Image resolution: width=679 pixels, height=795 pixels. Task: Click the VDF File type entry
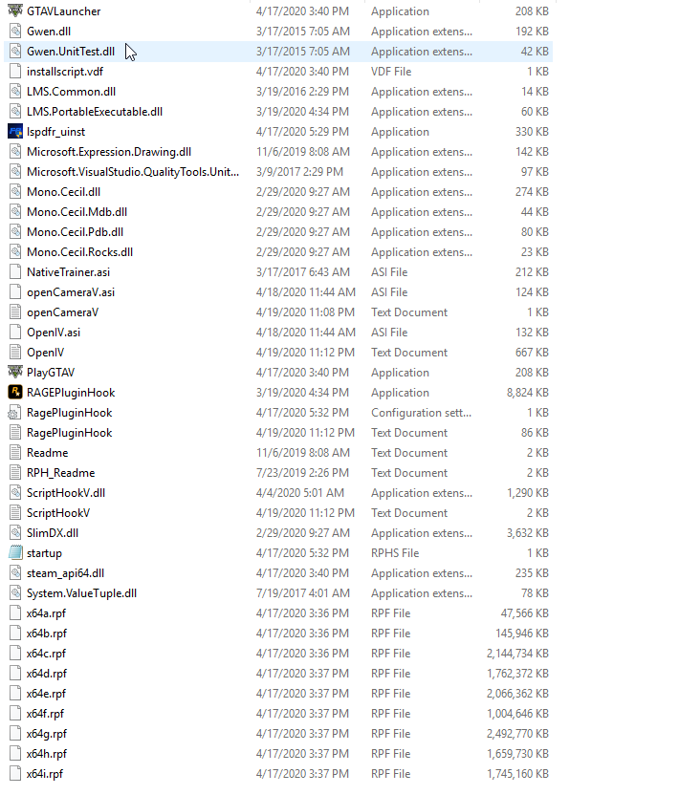[391, 72]
